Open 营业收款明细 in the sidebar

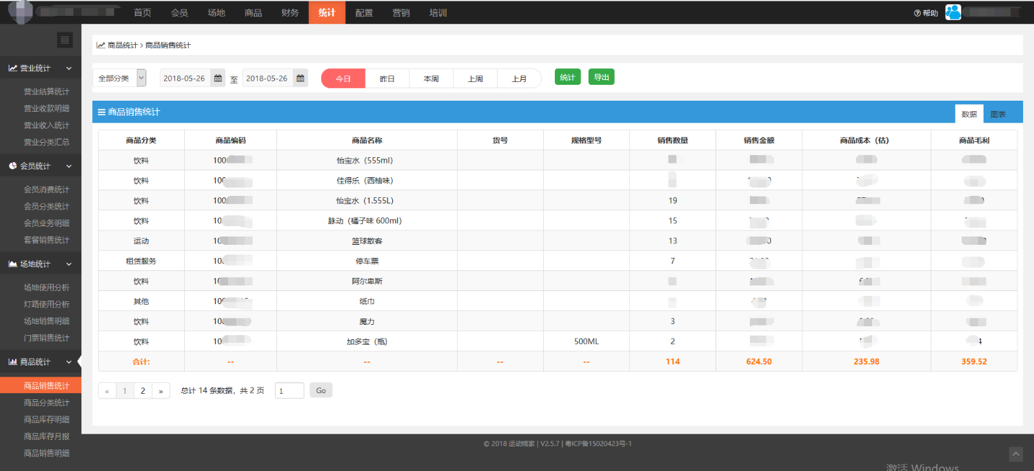pyautogui.click(x=46, y=108)
